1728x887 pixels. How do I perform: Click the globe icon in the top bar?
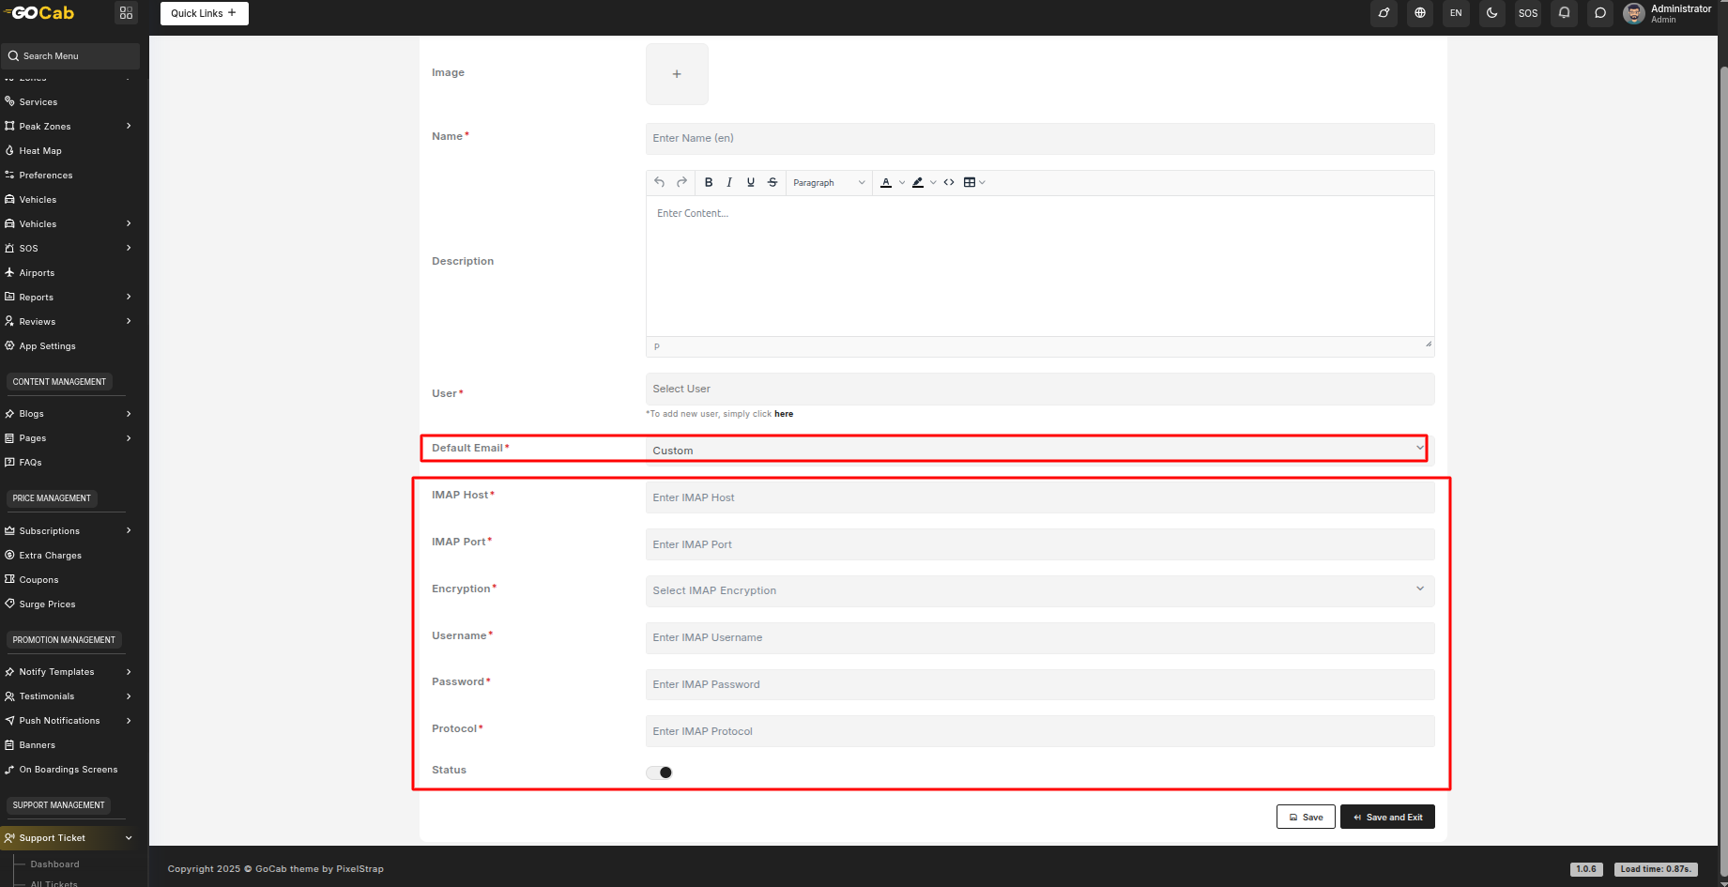1420,13
